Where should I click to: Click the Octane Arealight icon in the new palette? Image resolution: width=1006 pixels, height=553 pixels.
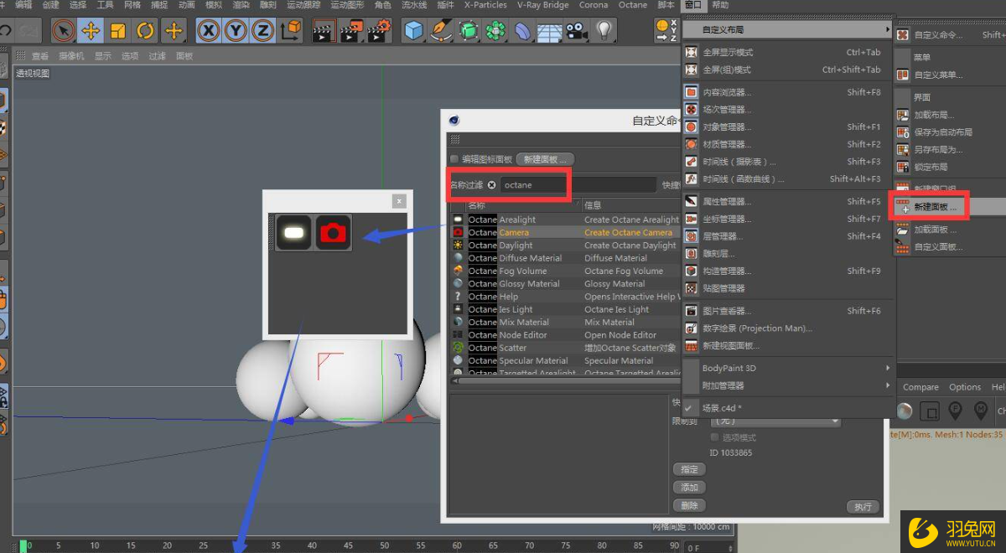(x=294, y=232)
